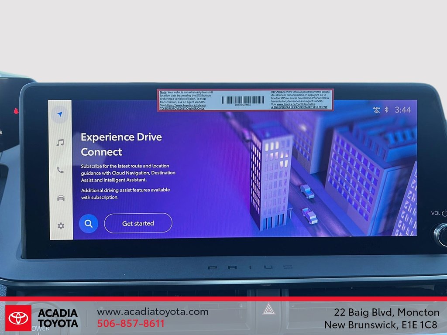Click the Experience Drive Connect heading
This screenshot has width=447, height=335.
coord(121,144)
